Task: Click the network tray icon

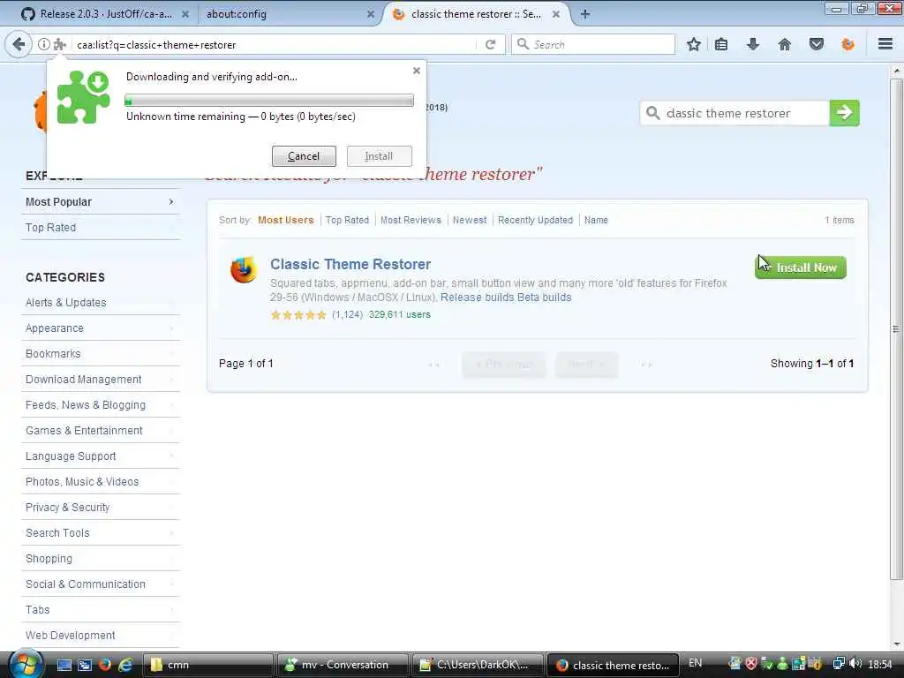Action: tap(839, 664)
